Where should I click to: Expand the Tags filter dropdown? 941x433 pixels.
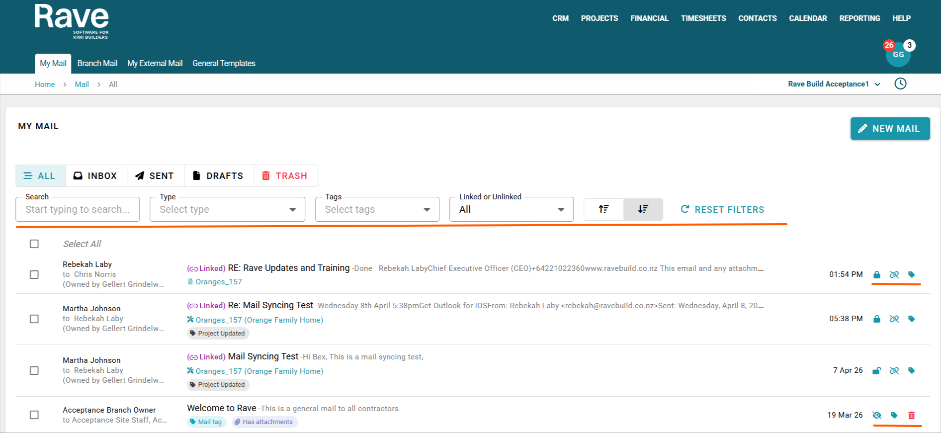pyautogui.click(x=377, y=209)
